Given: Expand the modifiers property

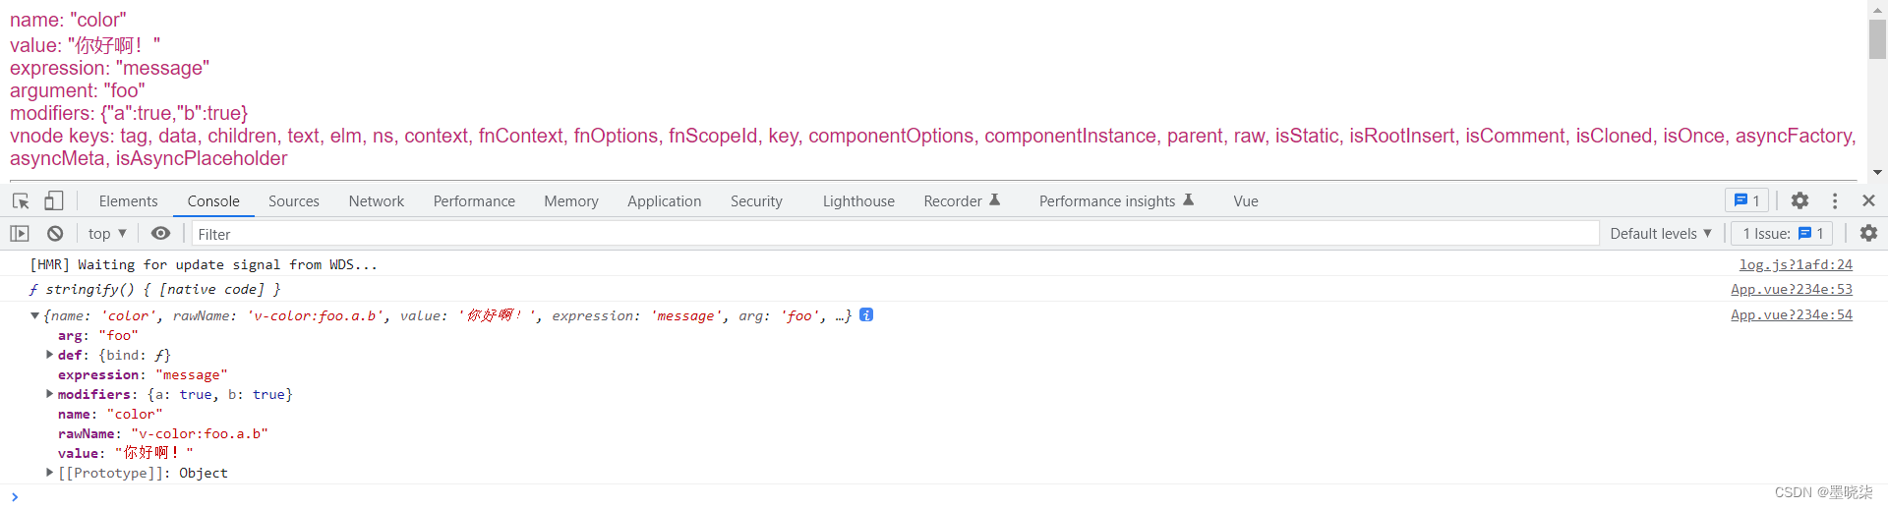Looking at the screenshot, I should (x=49, y=394).
